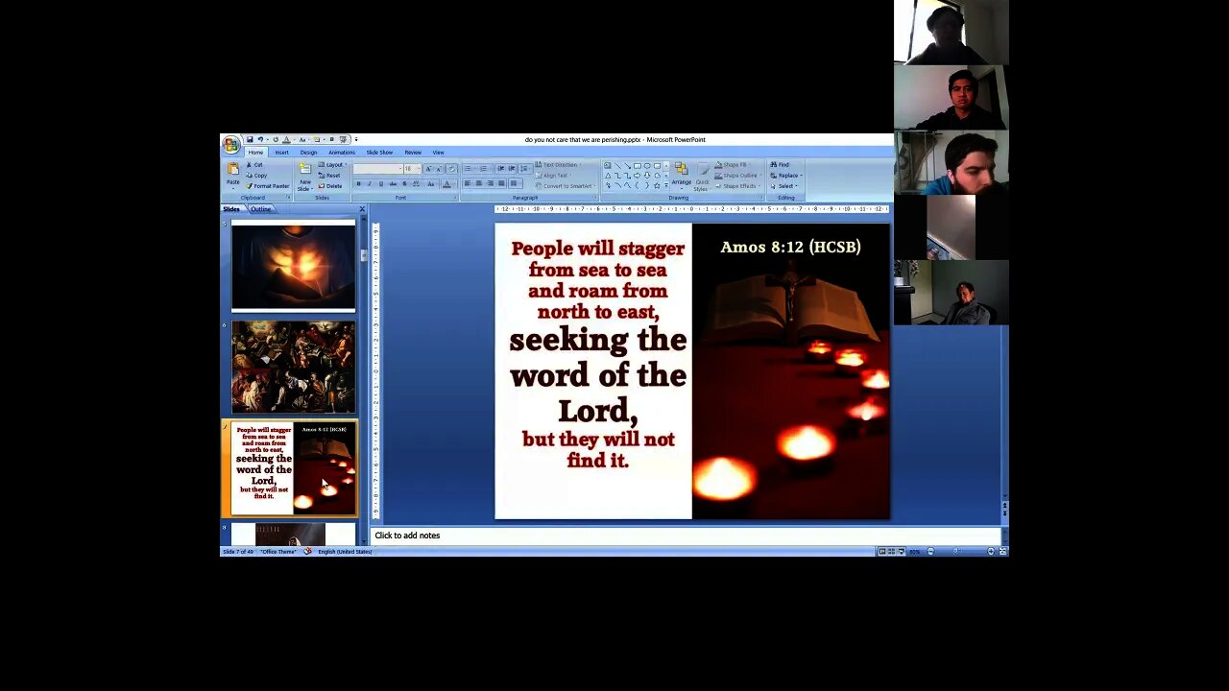Click the Cut button

pos(255,165)
